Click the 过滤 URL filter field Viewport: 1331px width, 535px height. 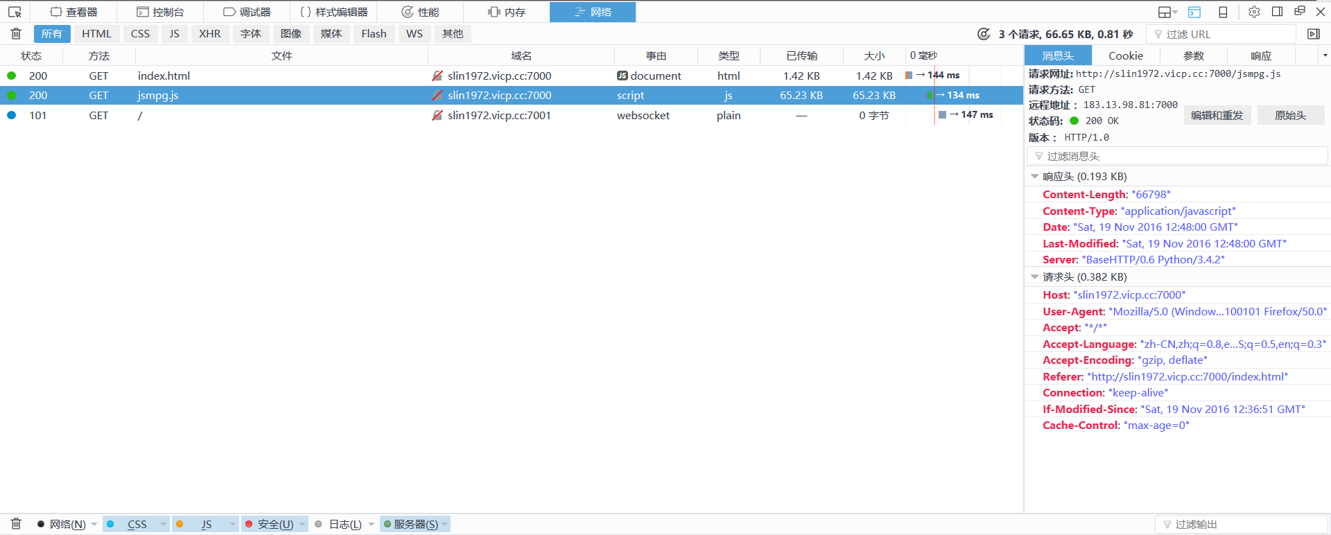[1221, 34]
